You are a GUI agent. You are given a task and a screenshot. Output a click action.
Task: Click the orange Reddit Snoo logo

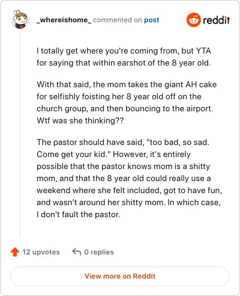click(x=193, y=20)
